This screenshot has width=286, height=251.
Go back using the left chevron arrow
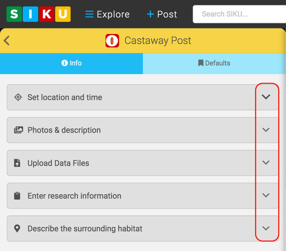[7, 41]
